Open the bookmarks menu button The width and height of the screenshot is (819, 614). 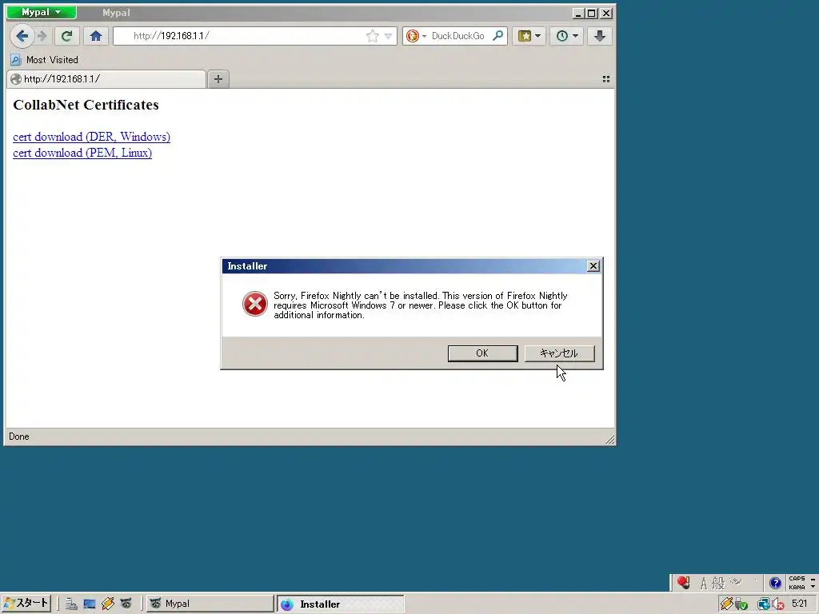[529, 36]
